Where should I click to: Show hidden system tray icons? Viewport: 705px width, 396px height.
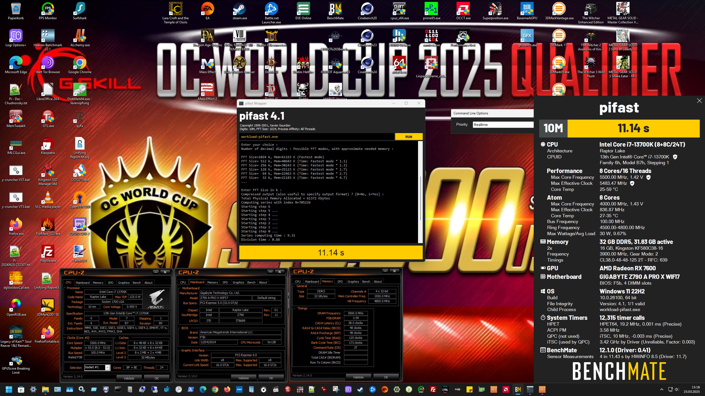(x=661, y=389)
